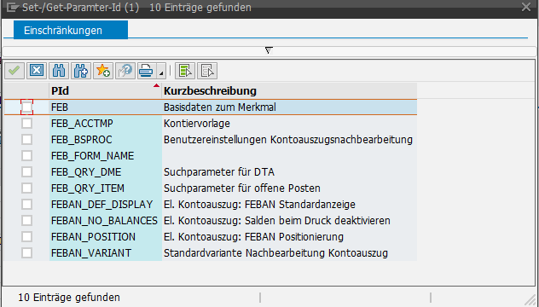The height and width of the screenshot is (307, 539).
Task: Select the FEB_BSPROC row description
Action: pyautogui.click(x=288, y=140)
